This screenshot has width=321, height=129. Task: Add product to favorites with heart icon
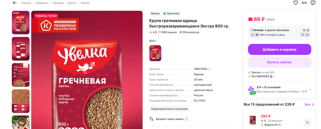295,3
